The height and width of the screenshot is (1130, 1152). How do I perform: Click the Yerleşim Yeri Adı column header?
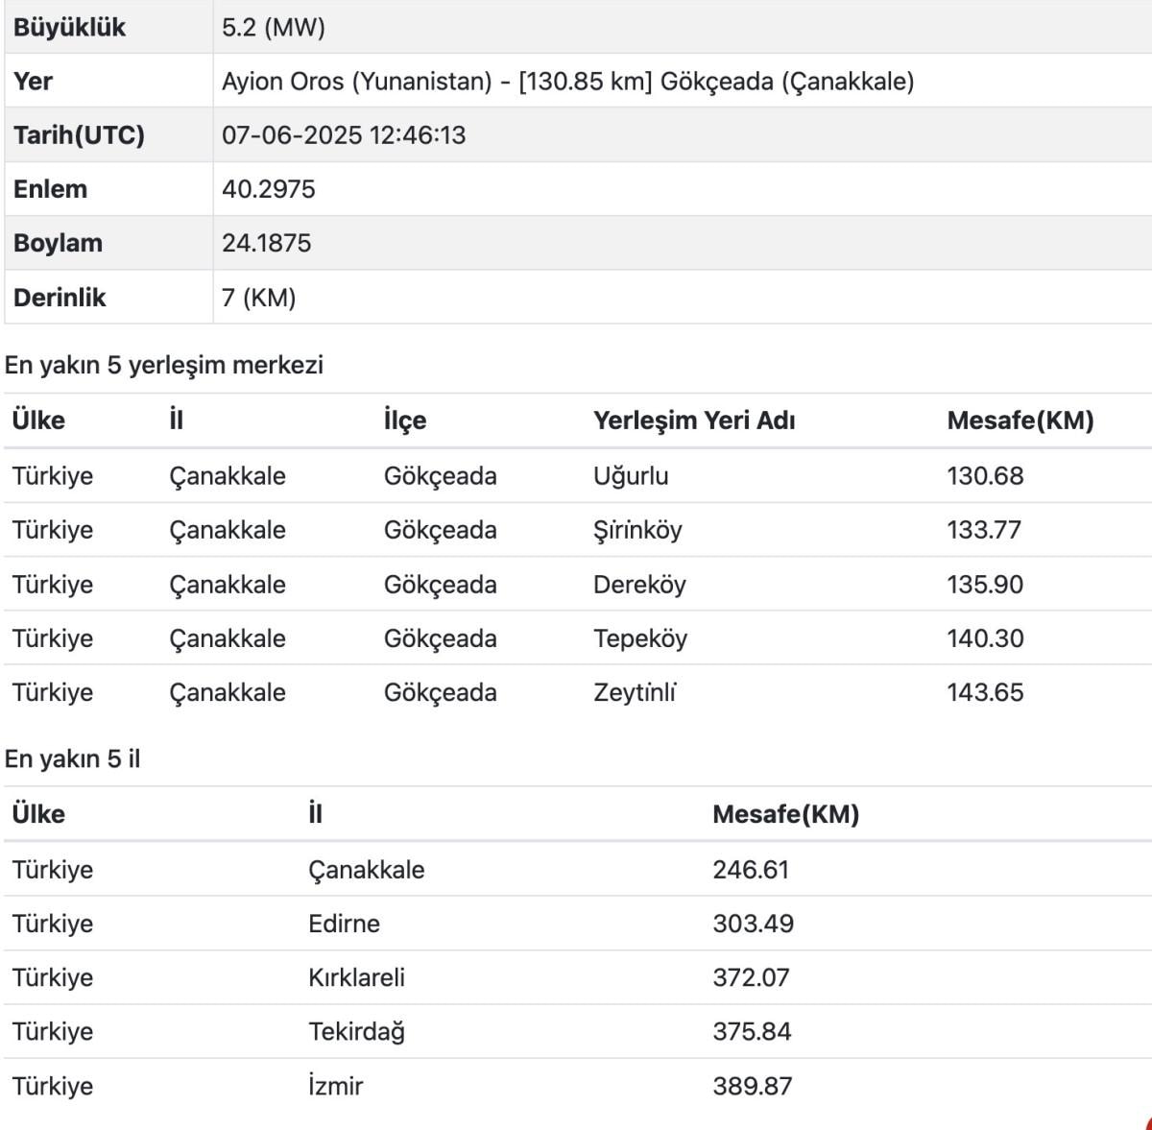pyautogui.click(x=694, y=421)
